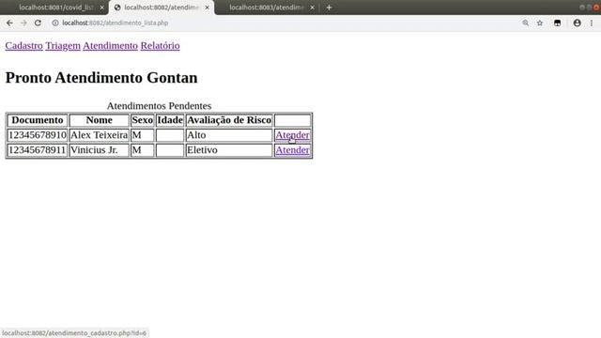Viewport: 601px width, 338px height.
Task: Select the localhost:8082 atendimento tab
Action: 161,8
